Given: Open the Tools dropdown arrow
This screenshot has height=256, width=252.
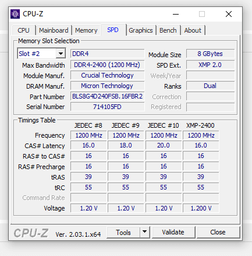Looking at the screenshot, I should tap(144, 232).
